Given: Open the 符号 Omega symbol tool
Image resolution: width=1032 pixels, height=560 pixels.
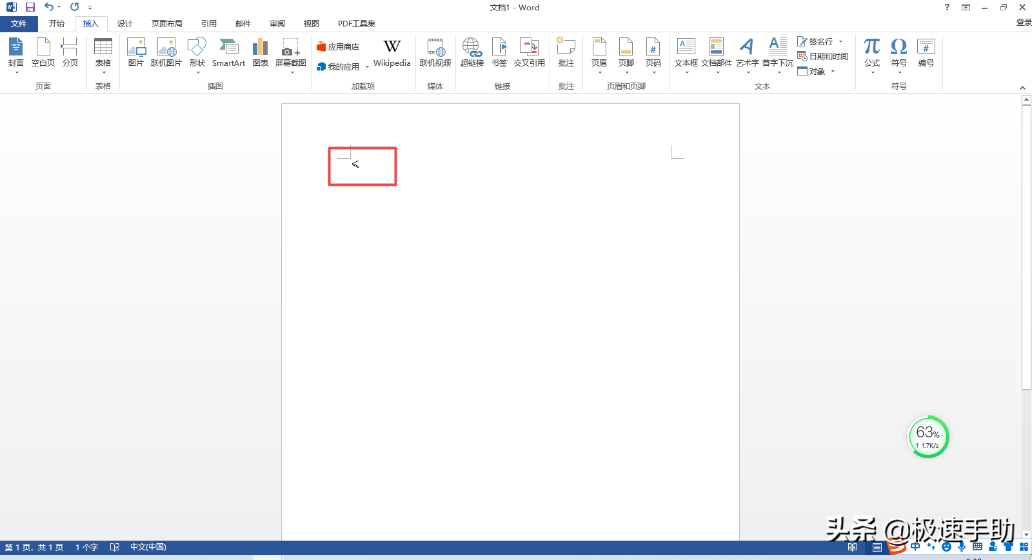Looking at the screenshot, I should click(x=898, y=53).
